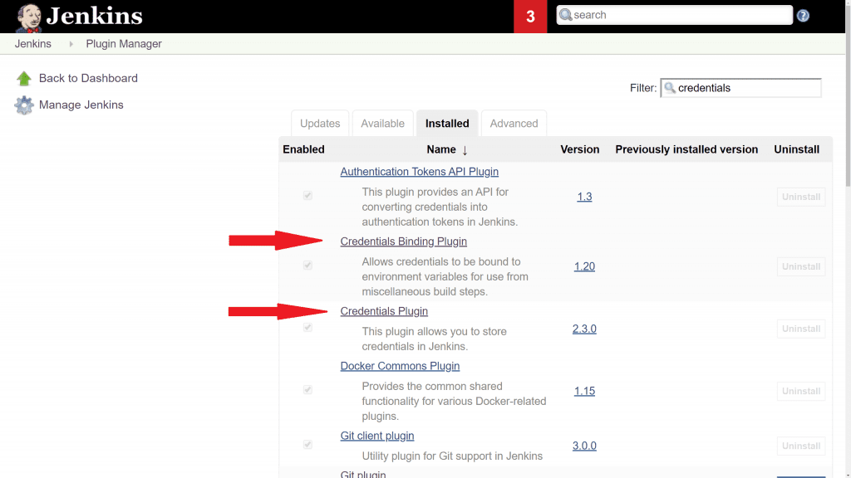Switch to the Updates tab
The image size is (851, 478).
click(320, 124)
